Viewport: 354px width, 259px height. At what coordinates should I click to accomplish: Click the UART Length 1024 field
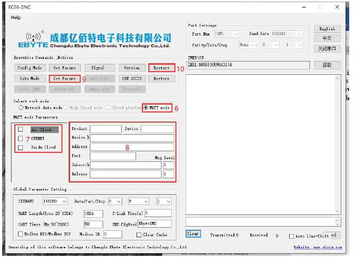click(x=93, y=214)
